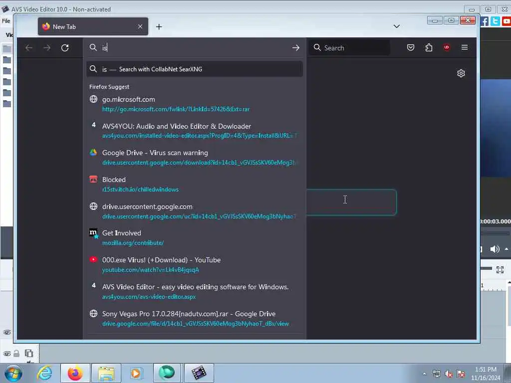Mute AVS preview volume speaker
The height and width of the screenshot is (383, 511).
[495, 249]
